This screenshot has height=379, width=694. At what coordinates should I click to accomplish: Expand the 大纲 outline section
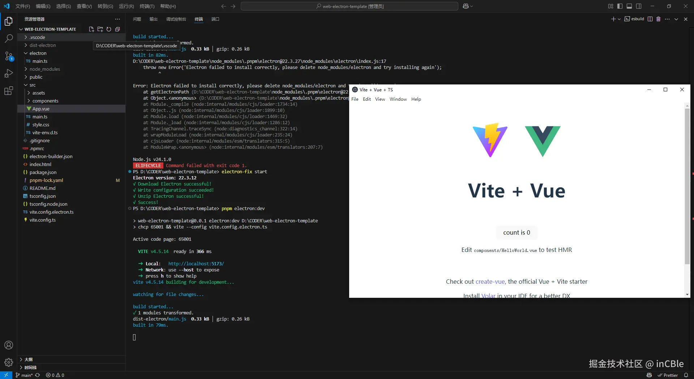click(x=72, y=360)
